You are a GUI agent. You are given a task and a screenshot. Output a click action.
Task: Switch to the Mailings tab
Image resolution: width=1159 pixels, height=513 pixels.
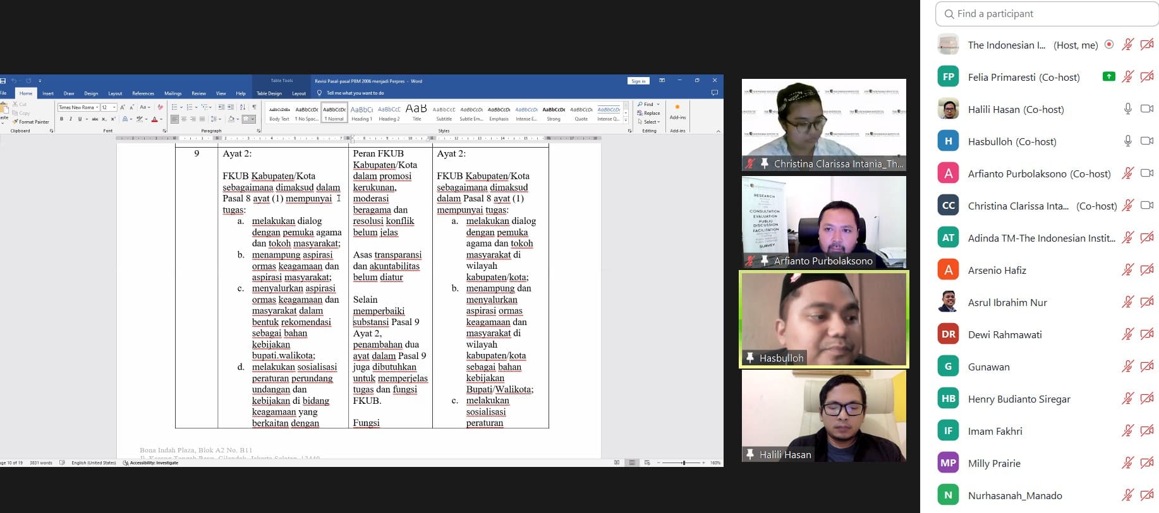pyautogui.click(x=173, y=93)
